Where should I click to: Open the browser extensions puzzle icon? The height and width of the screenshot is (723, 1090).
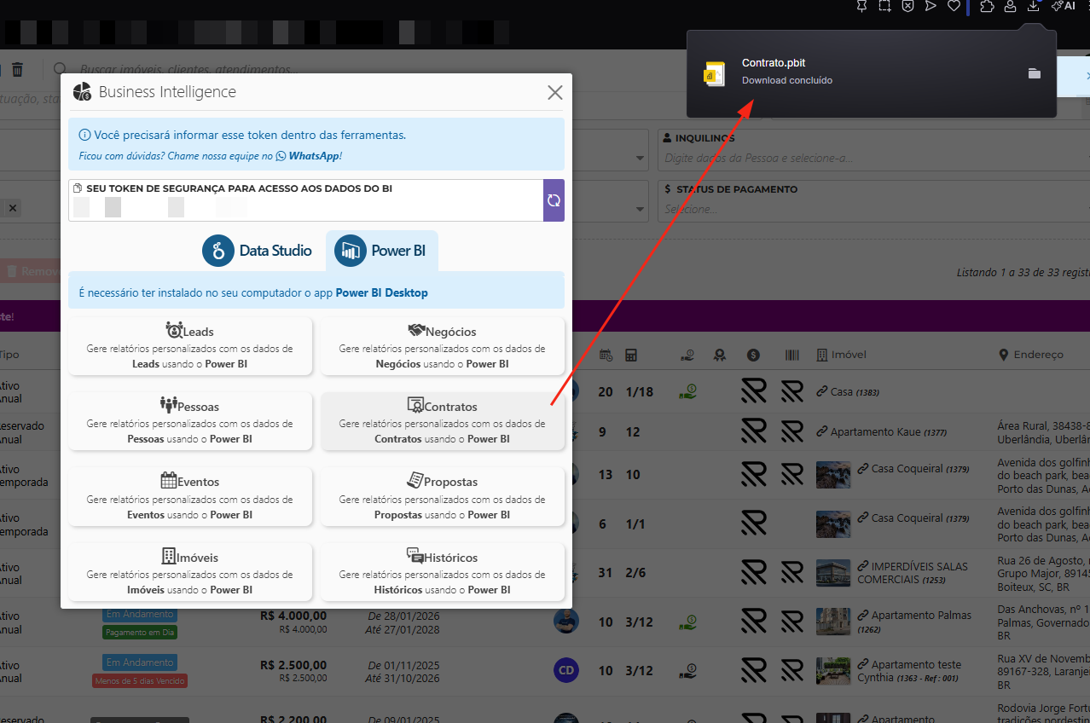tap(987, 6)
